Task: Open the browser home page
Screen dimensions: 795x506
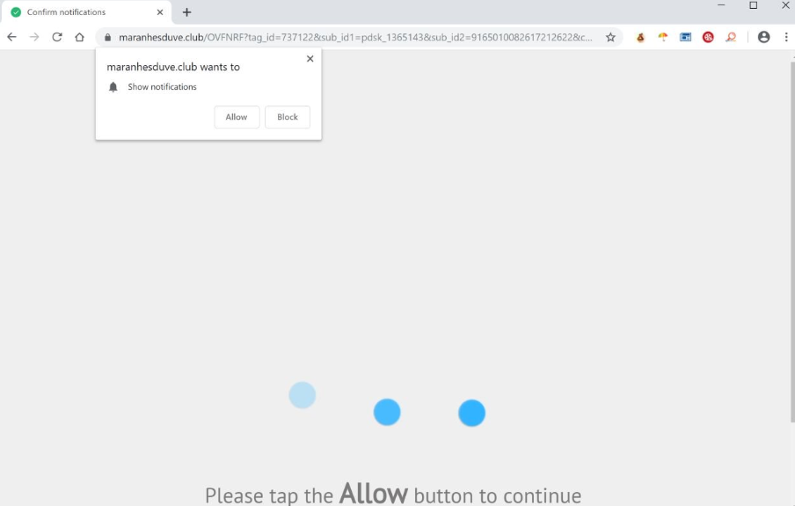Action: [x=80, y=37]
